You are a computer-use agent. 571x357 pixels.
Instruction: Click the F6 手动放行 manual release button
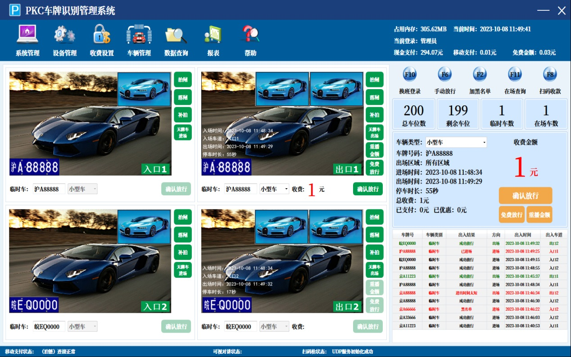click(x=445, y=74)
